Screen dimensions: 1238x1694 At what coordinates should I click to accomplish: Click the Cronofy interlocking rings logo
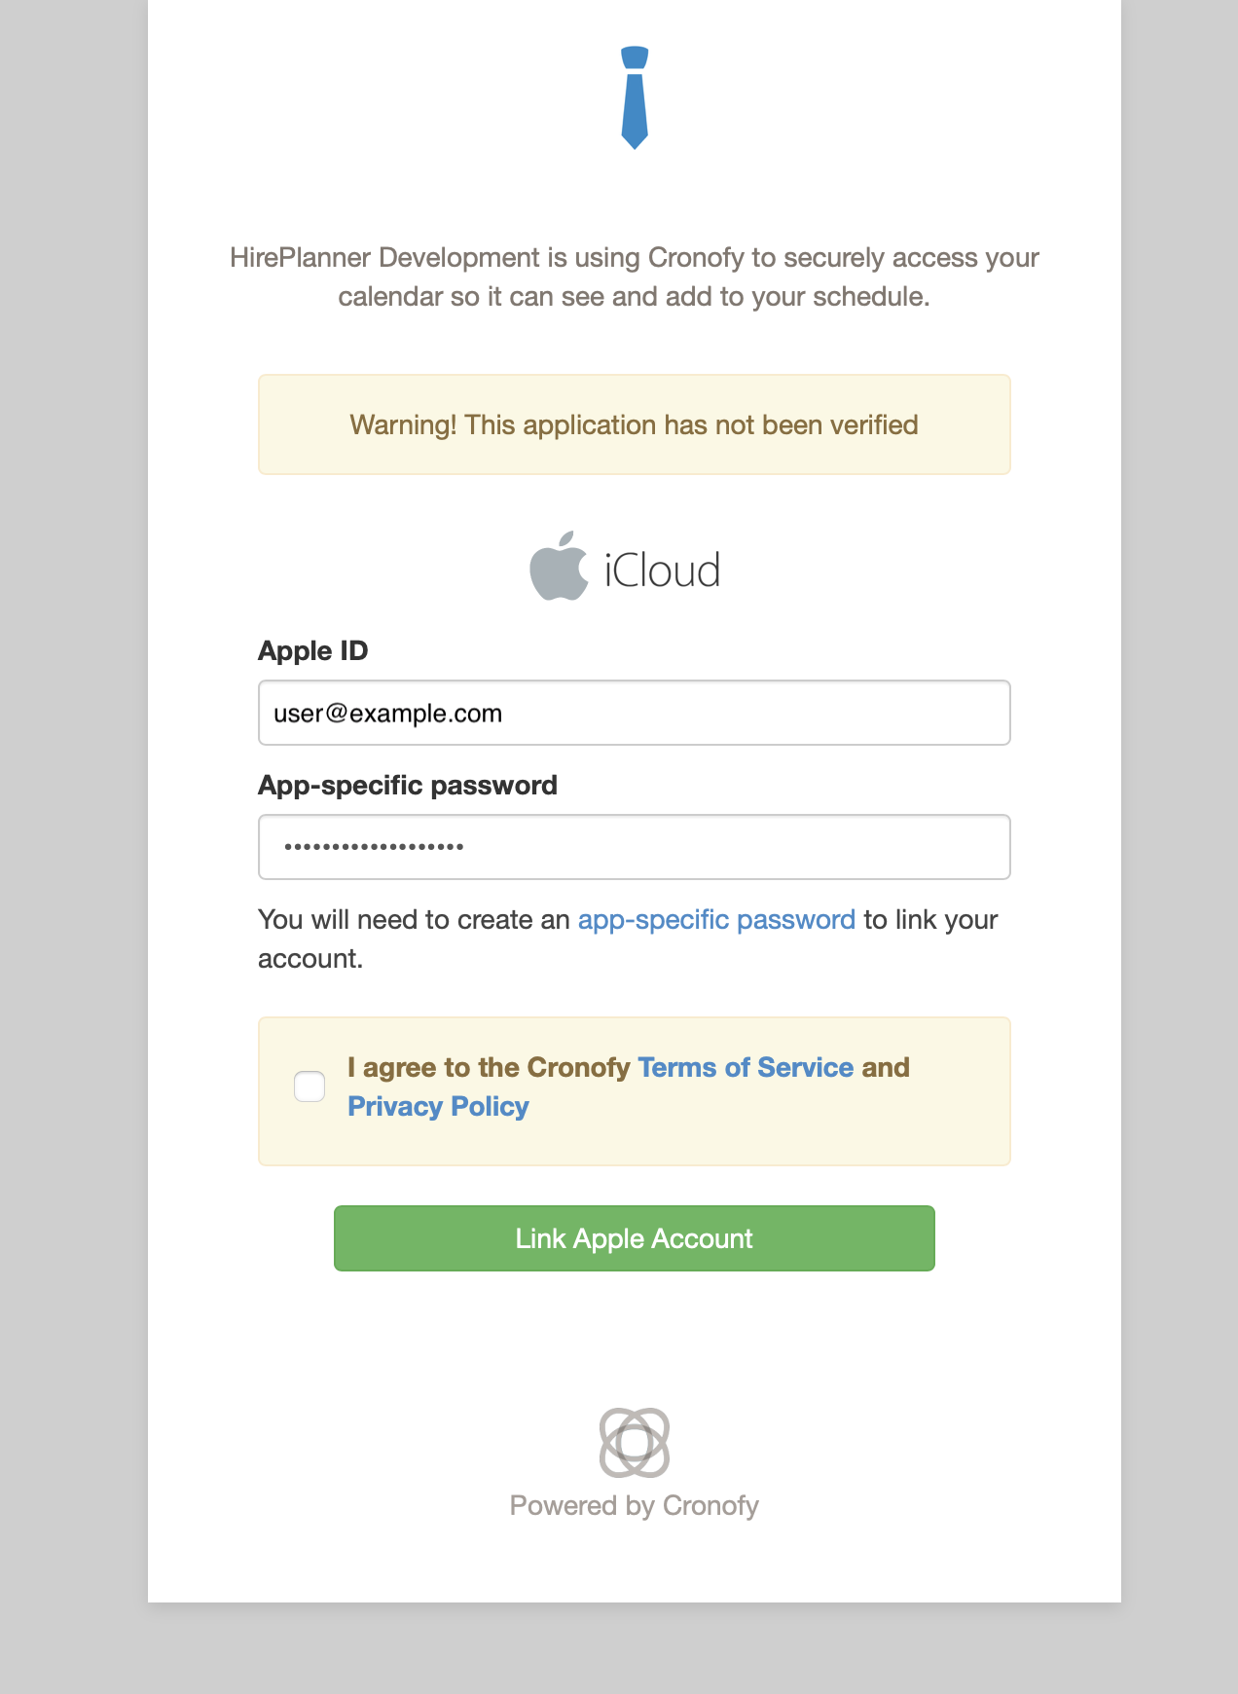[635, 1442]
